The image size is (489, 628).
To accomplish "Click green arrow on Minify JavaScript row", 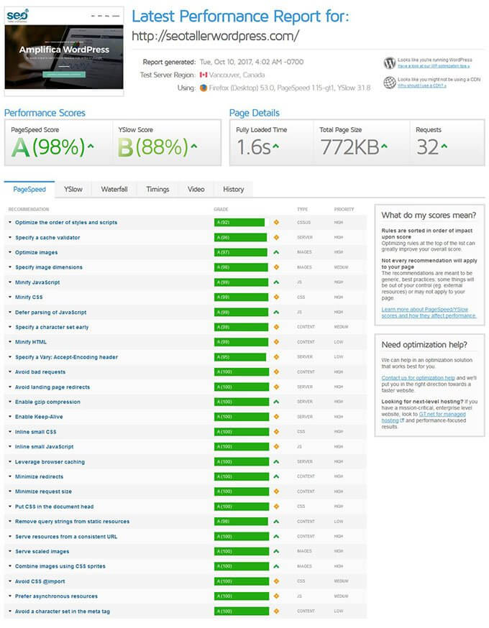I will click(276, 282).
